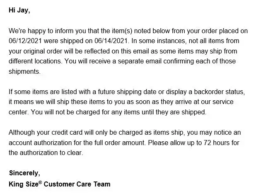Click the "Sincerely," closing line

24,172
